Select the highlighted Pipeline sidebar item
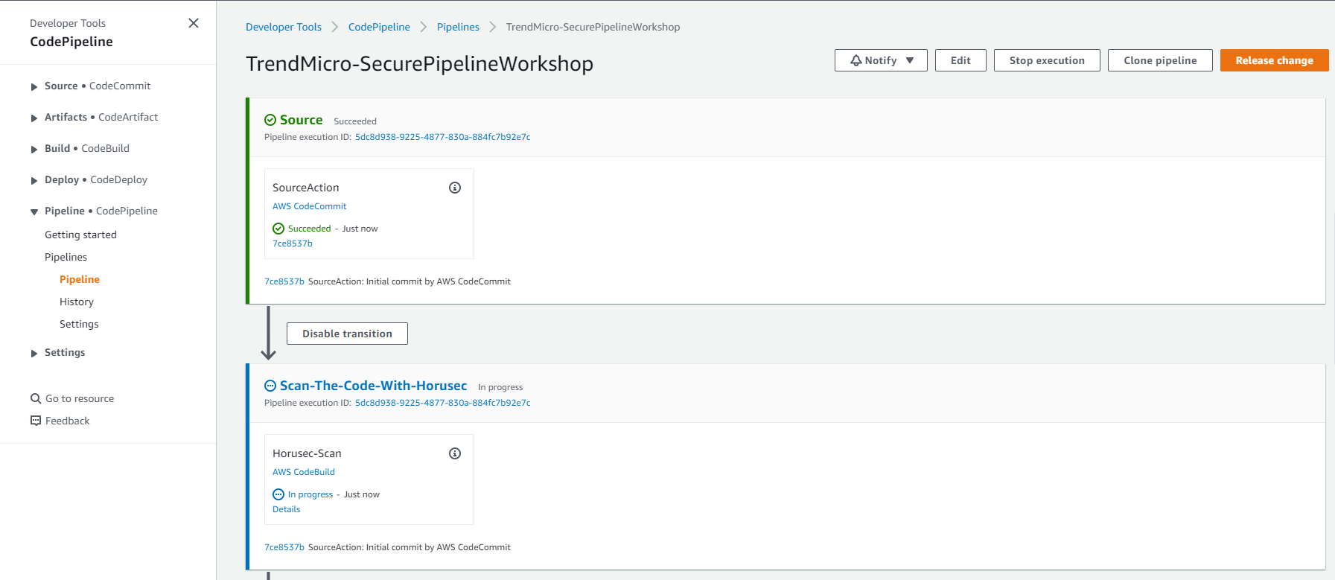 click(x=80, y=279)
